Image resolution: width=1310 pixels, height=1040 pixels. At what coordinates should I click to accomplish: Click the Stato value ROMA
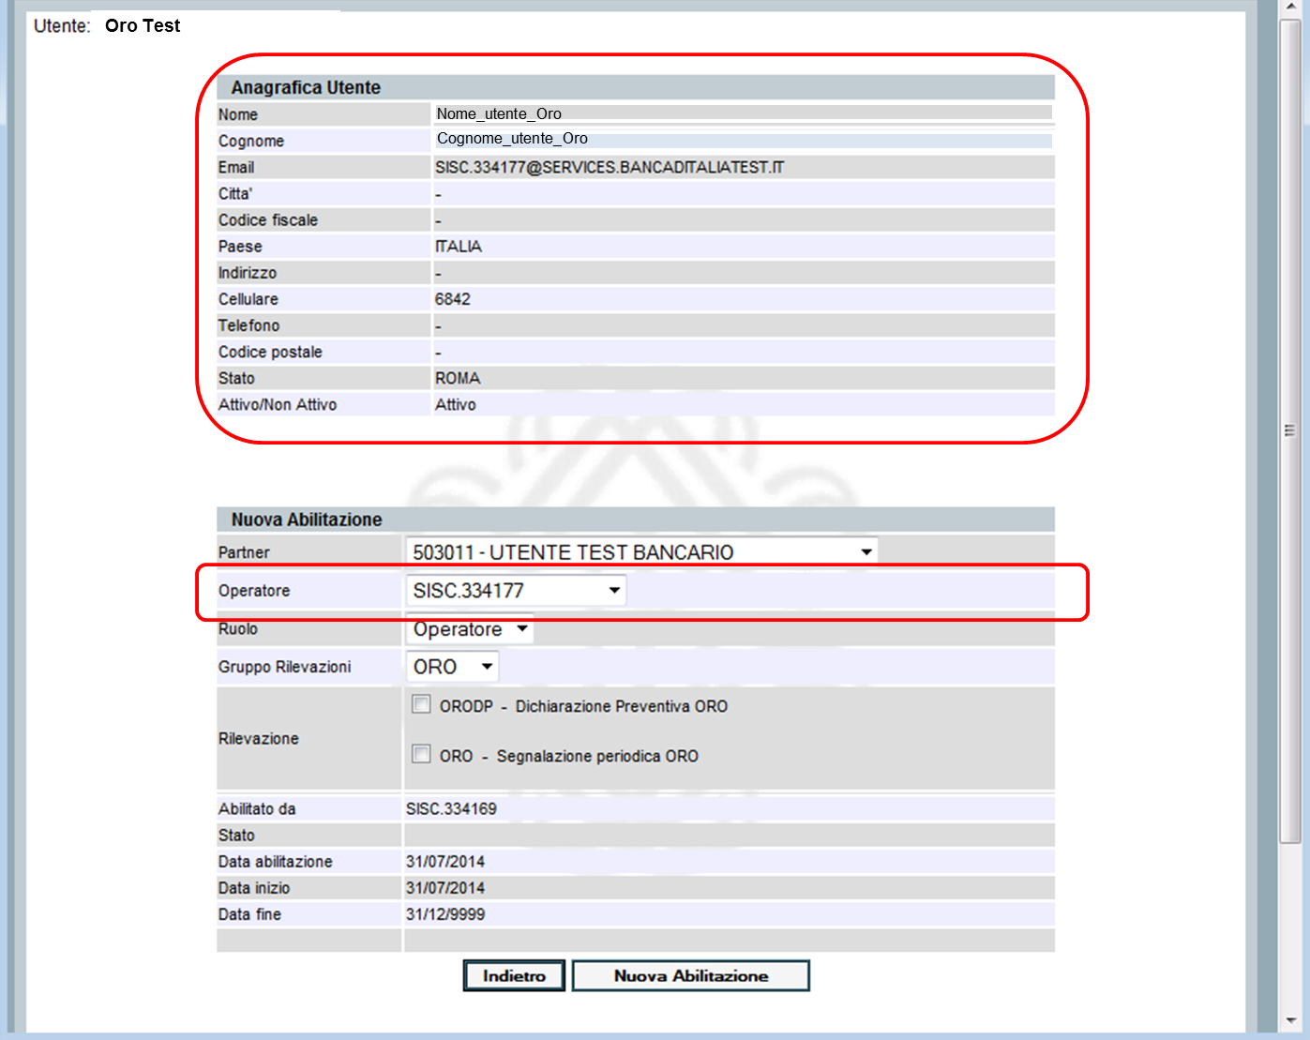coord(458,378)
